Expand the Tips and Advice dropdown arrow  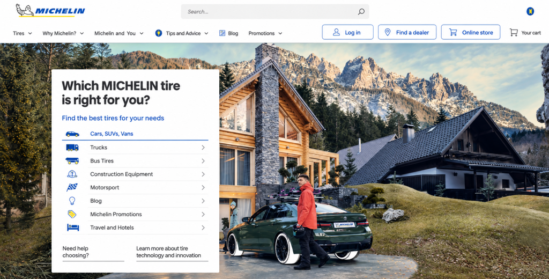(x=206, y=33)
